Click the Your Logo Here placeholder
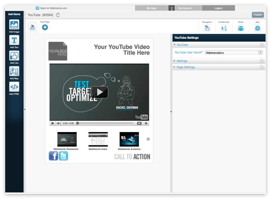The image size is (271, 199). 58,51
